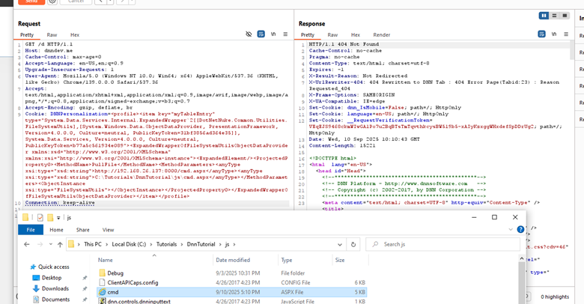This screenshot has height=304, width=584.
Task: Switch Response view to Hex tab
Action: [x=356, y=35]
